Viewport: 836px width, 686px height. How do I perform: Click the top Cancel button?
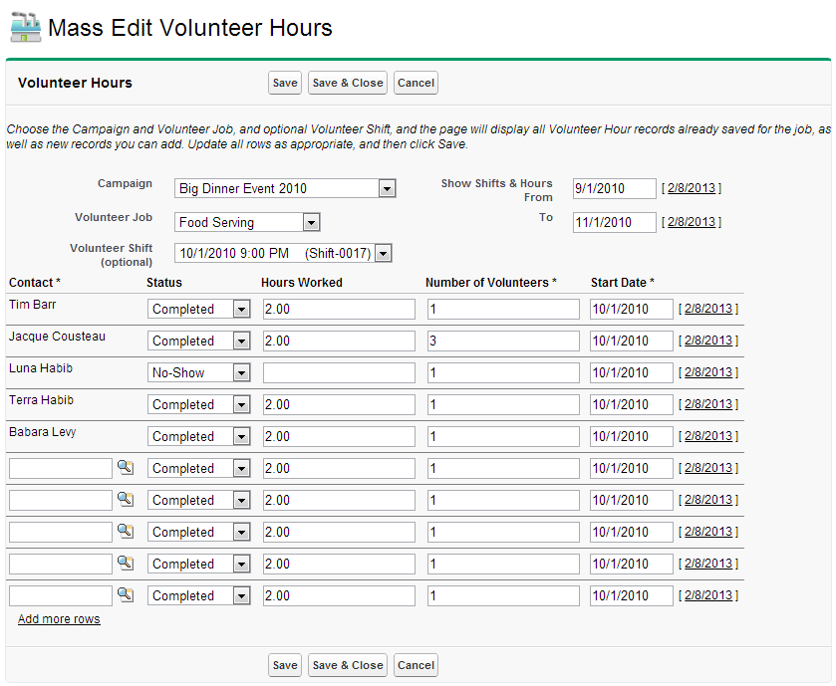click(x=416, y=83)
